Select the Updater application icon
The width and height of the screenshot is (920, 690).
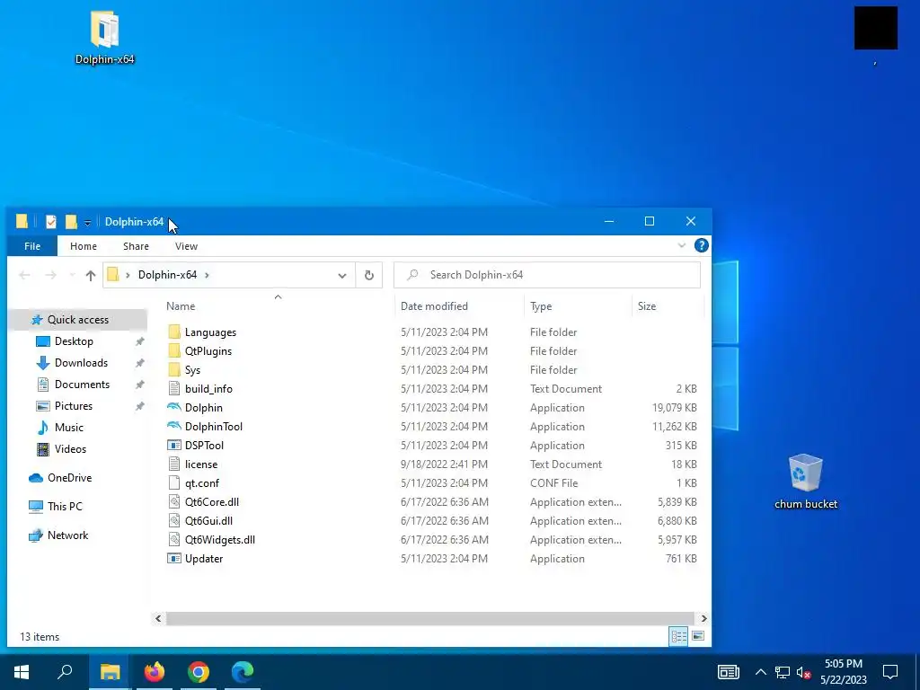pyautogui.click(x=173, y=559)
